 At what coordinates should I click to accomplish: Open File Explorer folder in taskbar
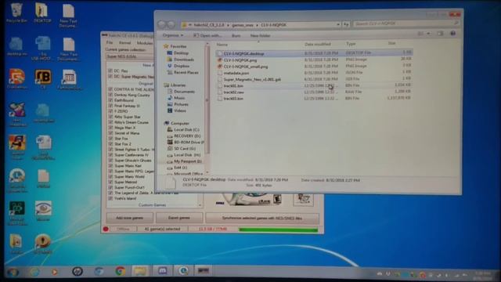point(140,271)
